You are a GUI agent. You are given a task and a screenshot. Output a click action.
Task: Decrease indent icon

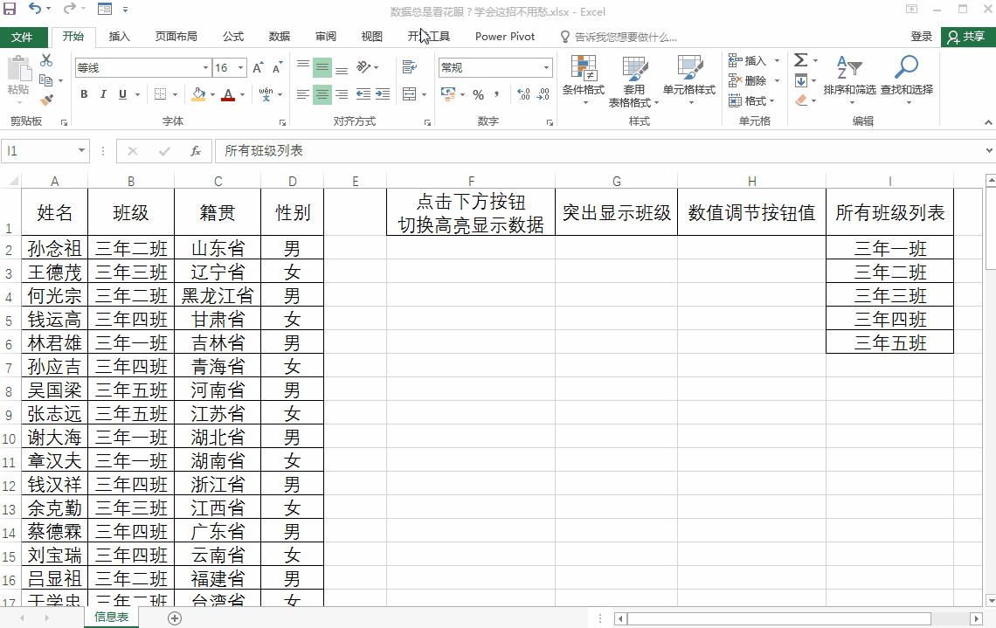363,94
